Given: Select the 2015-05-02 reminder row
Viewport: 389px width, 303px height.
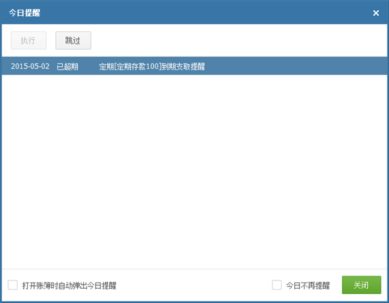Looking at the screenshot, I should tap(194, 66).
